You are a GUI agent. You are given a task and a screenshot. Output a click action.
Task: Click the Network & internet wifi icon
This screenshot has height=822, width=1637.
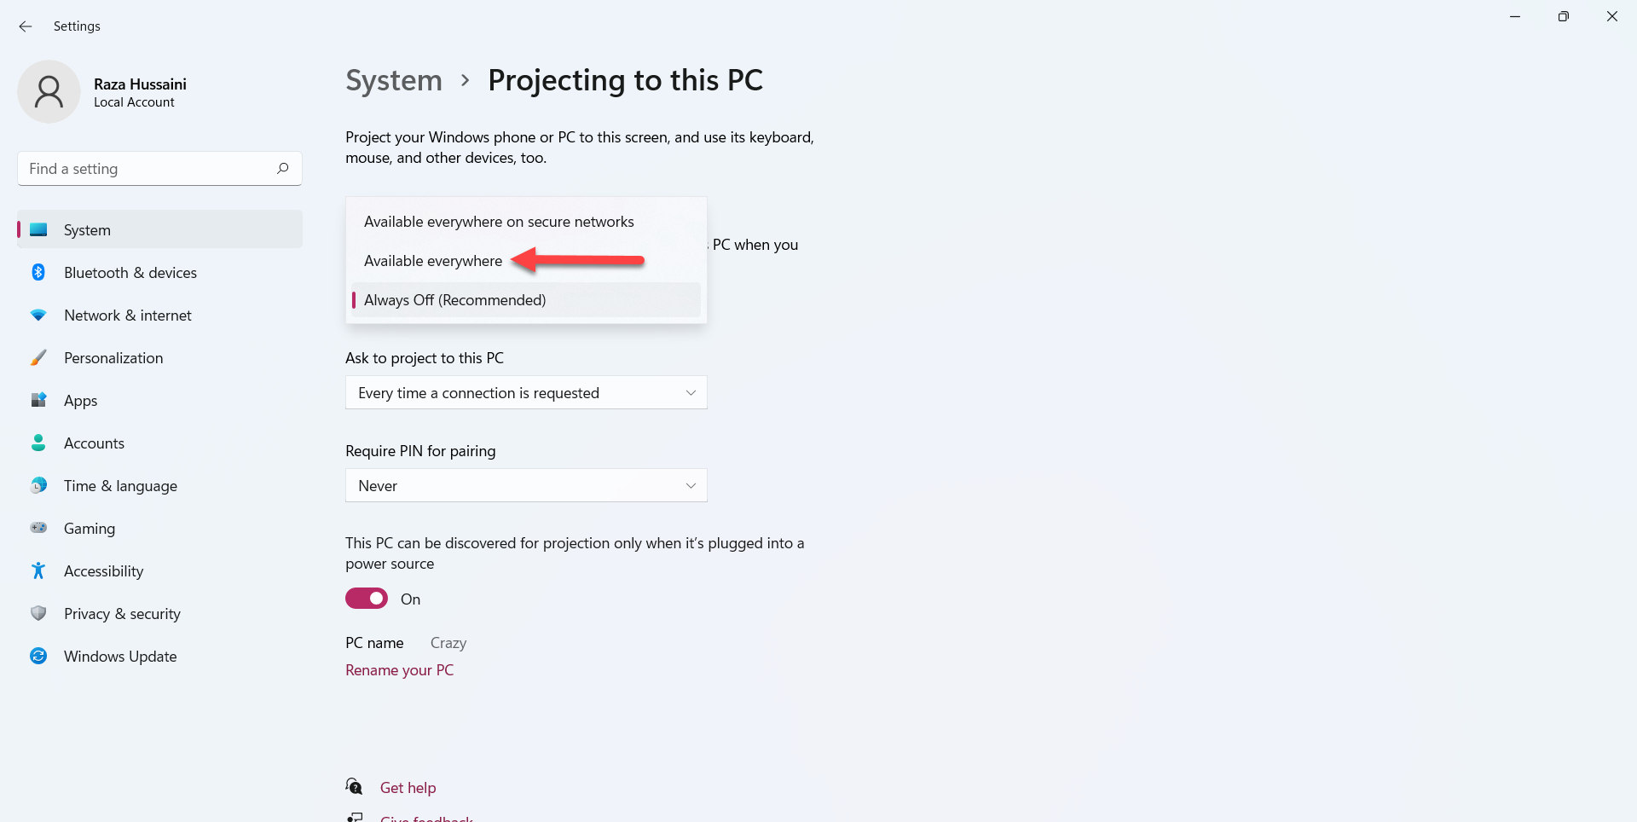(38, 315)
